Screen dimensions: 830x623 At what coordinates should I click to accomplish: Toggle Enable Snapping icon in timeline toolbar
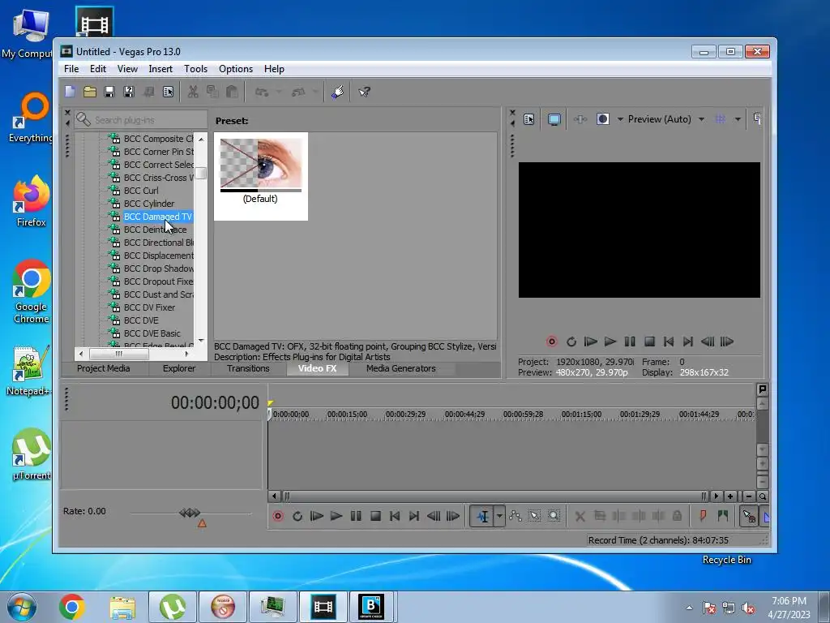pos(749,516)
